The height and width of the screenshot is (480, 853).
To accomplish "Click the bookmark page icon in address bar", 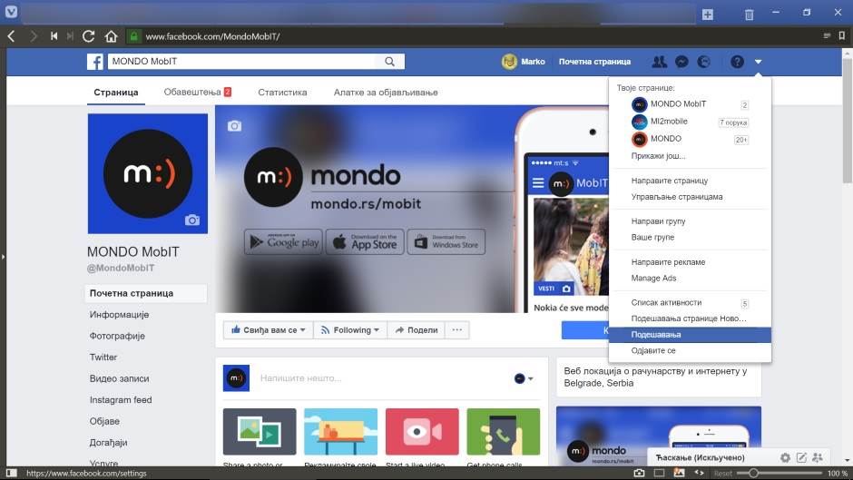I will tap(841, 36).
